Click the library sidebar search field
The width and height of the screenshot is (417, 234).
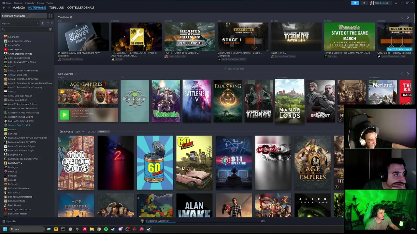26,30
